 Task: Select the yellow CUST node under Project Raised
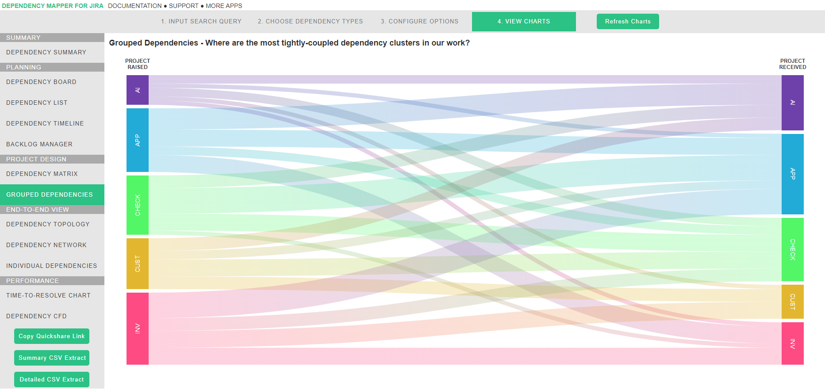(138, 264)
